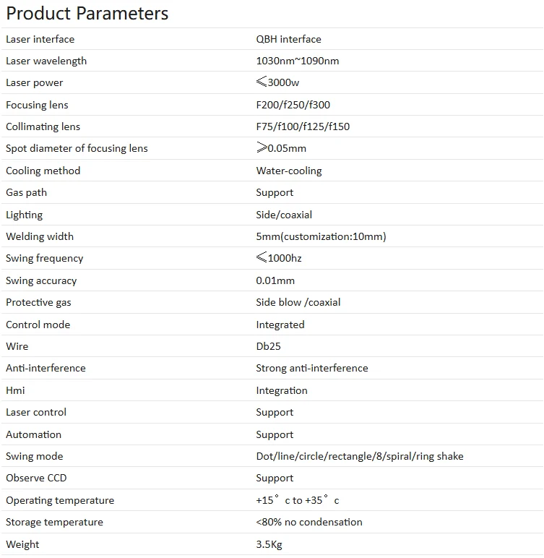This screenshot has width=544, height=558.
Task: Click the Collimating lens label
Action: [x=43, y=126]
